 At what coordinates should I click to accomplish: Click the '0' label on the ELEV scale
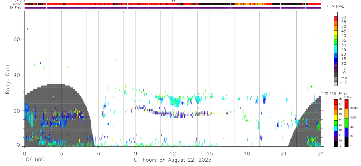[345, 73]
